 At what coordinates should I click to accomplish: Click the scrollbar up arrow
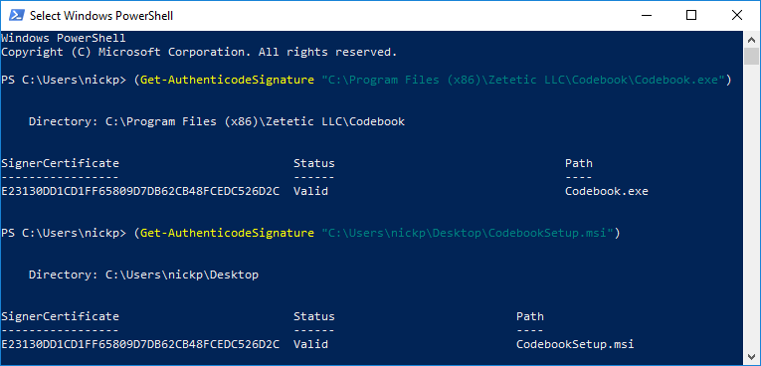pos(752,40)
